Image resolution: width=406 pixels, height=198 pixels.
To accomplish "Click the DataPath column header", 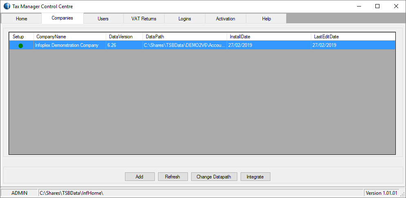I will [x=185, y=37].
